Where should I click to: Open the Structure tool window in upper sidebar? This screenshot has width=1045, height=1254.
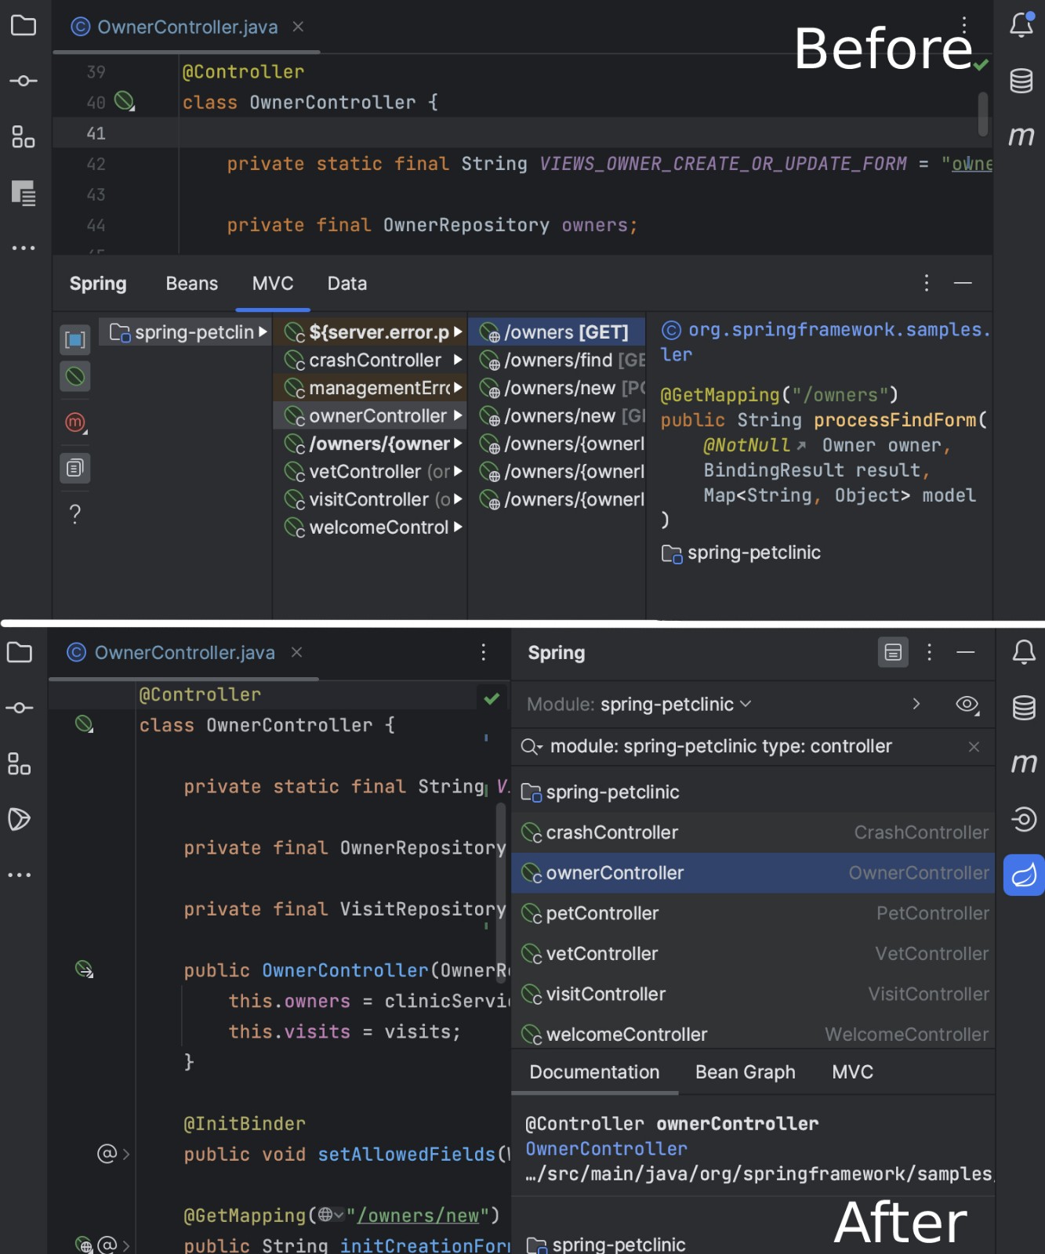pos(24,137)
